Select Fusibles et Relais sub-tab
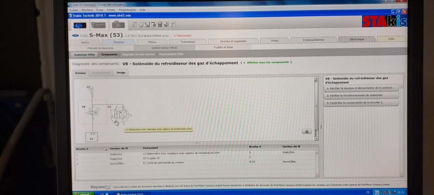 [x=223, y=47]
